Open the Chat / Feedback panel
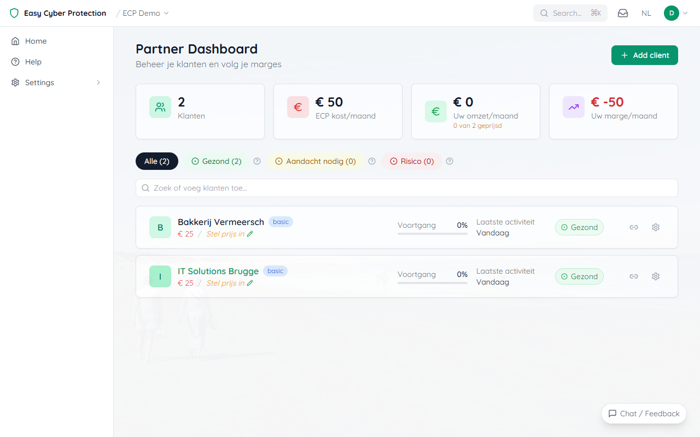The image size is (700, 437). pos(644,414)
